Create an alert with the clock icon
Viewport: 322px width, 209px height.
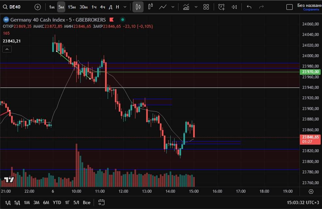point(222,7)
